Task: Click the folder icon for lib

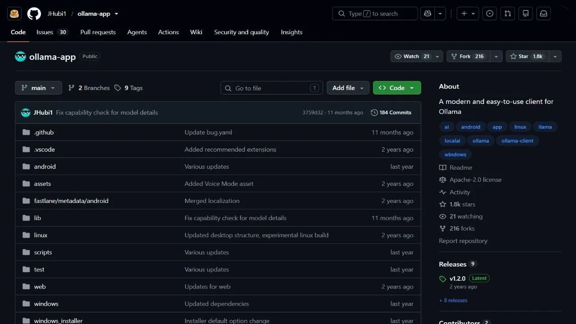Action: click(x=26, y=218)
